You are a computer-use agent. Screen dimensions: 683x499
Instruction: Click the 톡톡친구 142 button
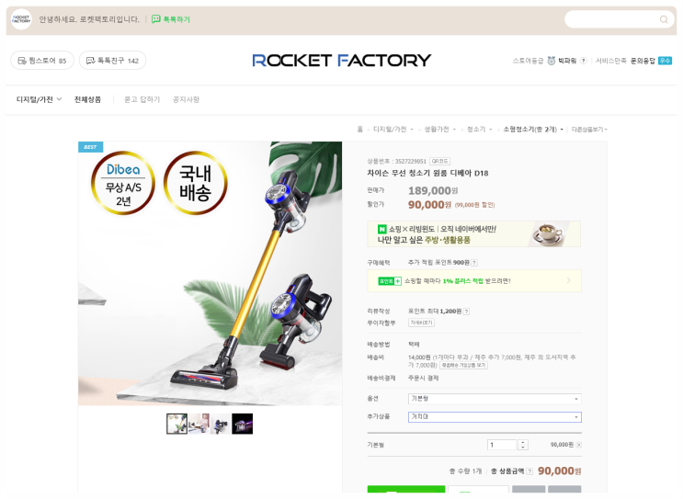pyautogui.click(x=112, y=61)
